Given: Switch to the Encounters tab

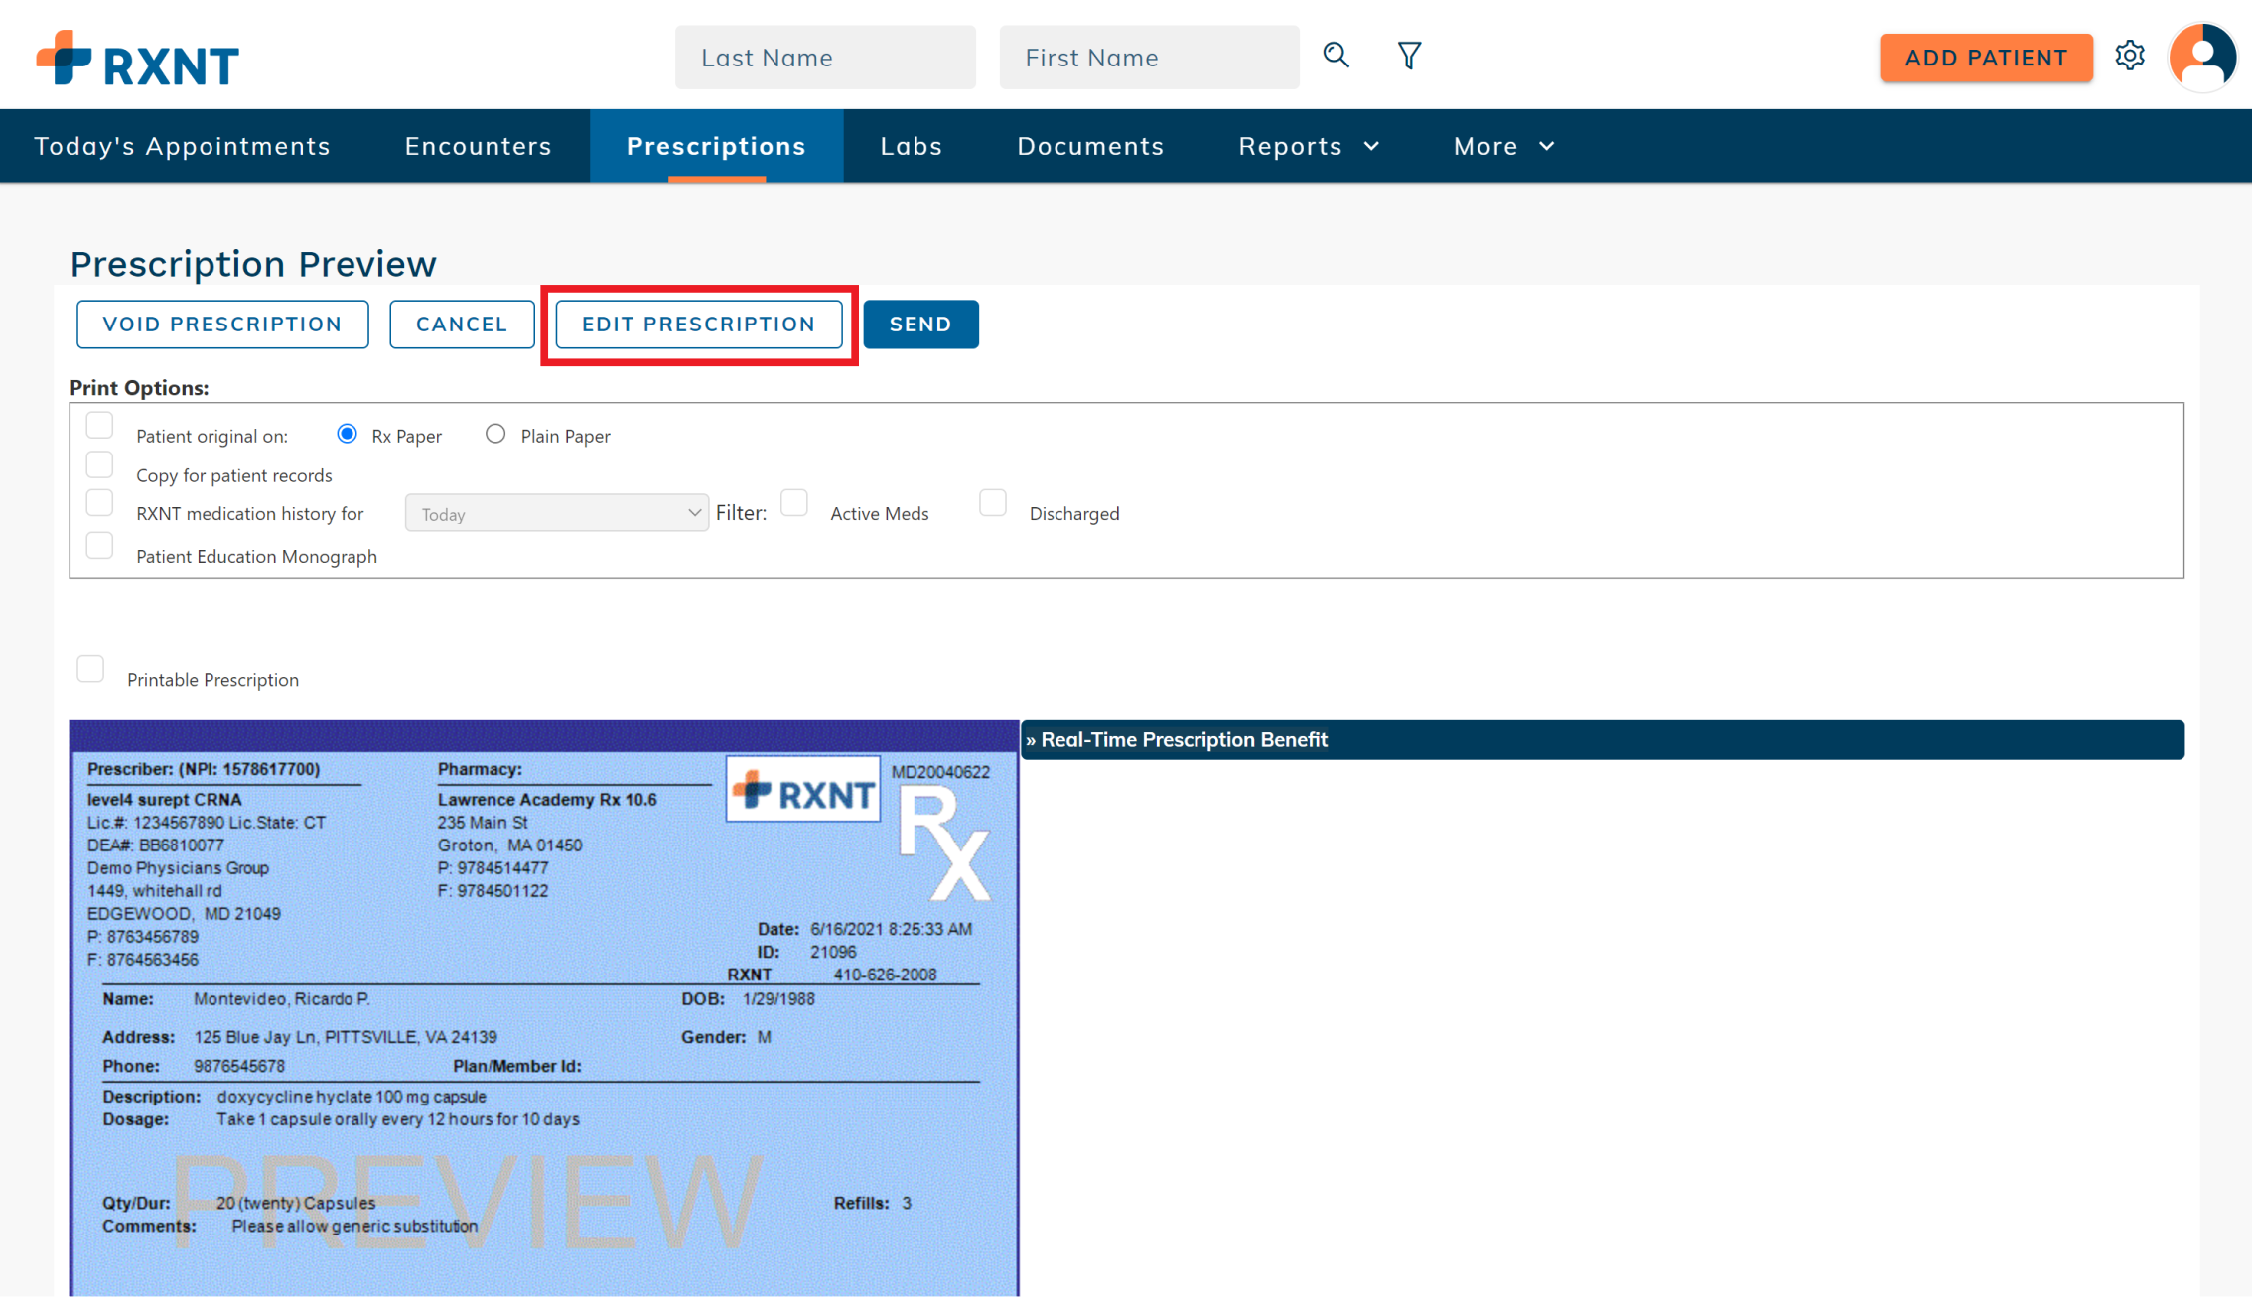Looking at the screenshot, I should pyautogui.click(x=478, y=146).
